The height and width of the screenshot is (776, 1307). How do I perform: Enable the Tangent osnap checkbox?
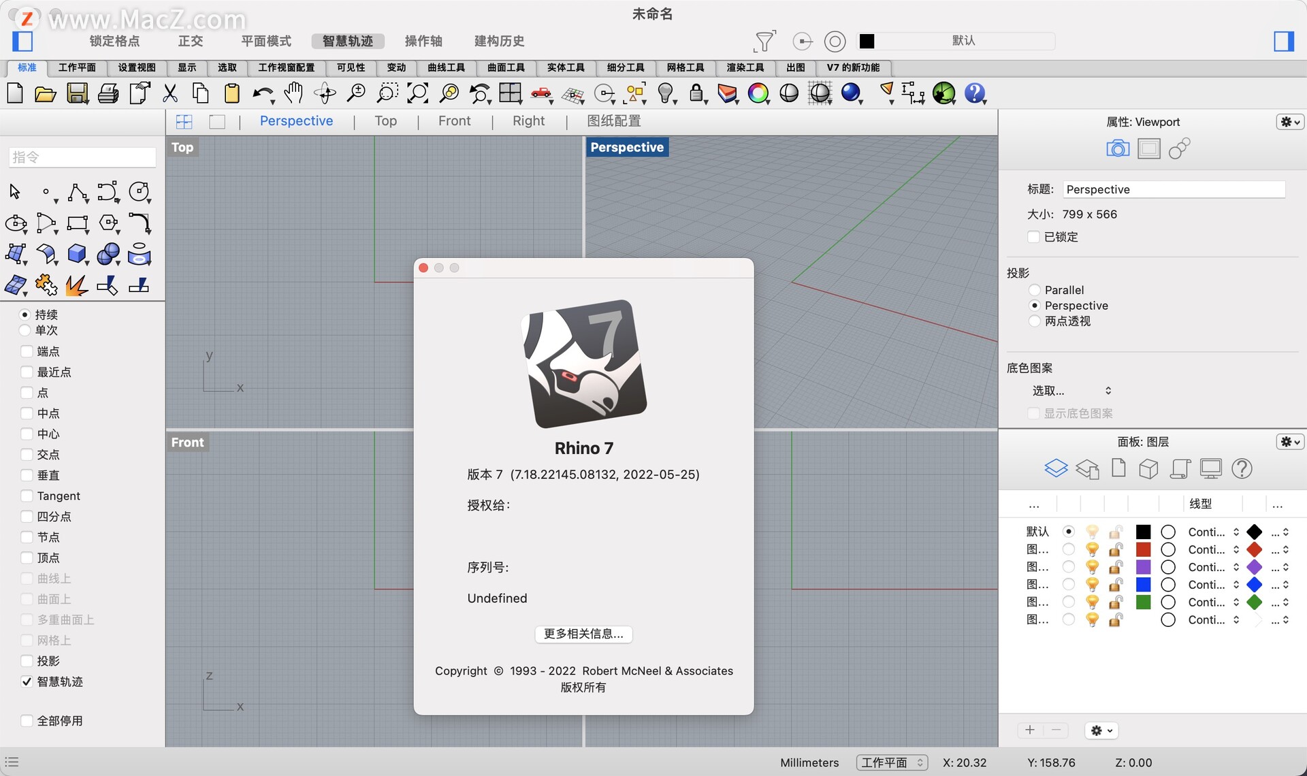click(27, 496)
